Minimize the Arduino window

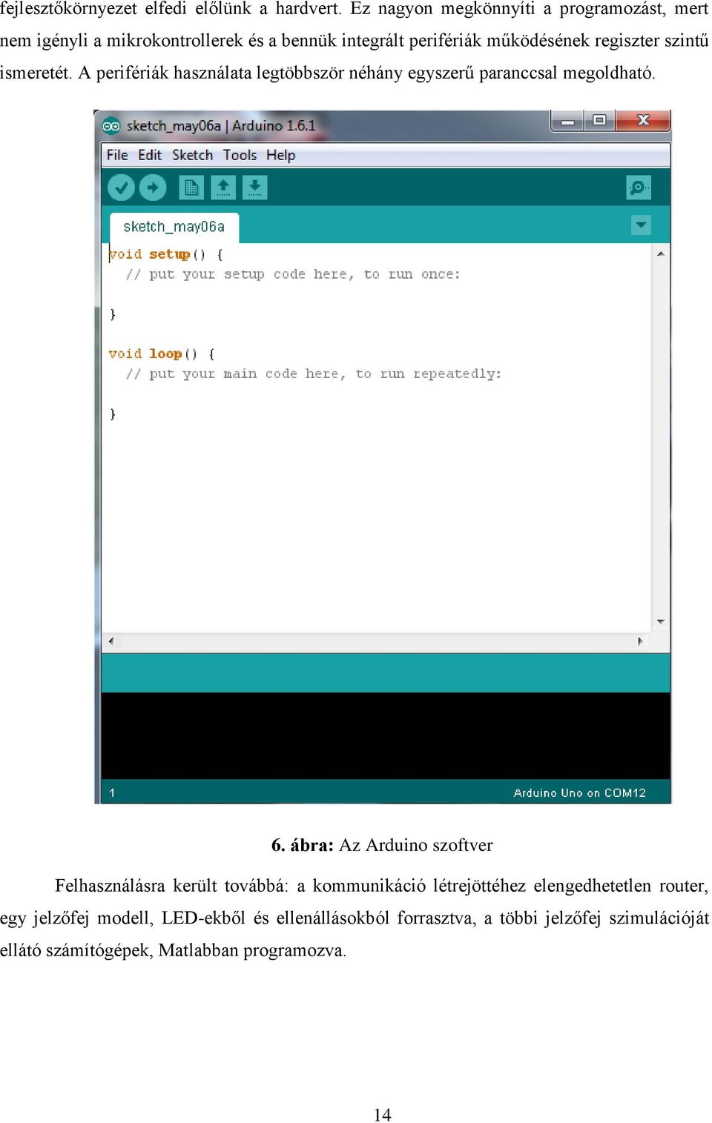(568, 121)
